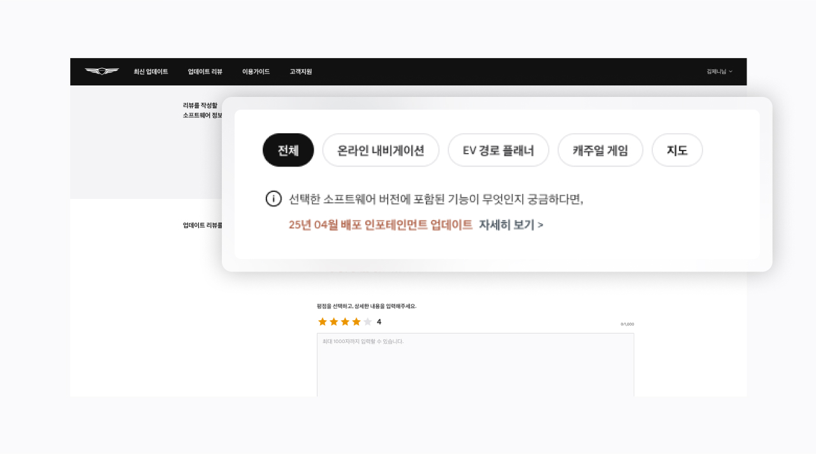Select the EV 경로 플래너 filter chip
The image size is (816, 454).
click(x=499, y=150)
